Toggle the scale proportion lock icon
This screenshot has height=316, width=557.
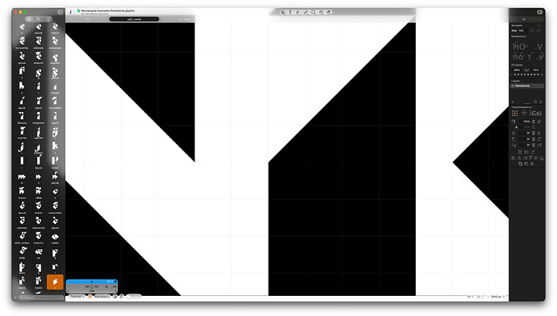(x=517, y=127)
